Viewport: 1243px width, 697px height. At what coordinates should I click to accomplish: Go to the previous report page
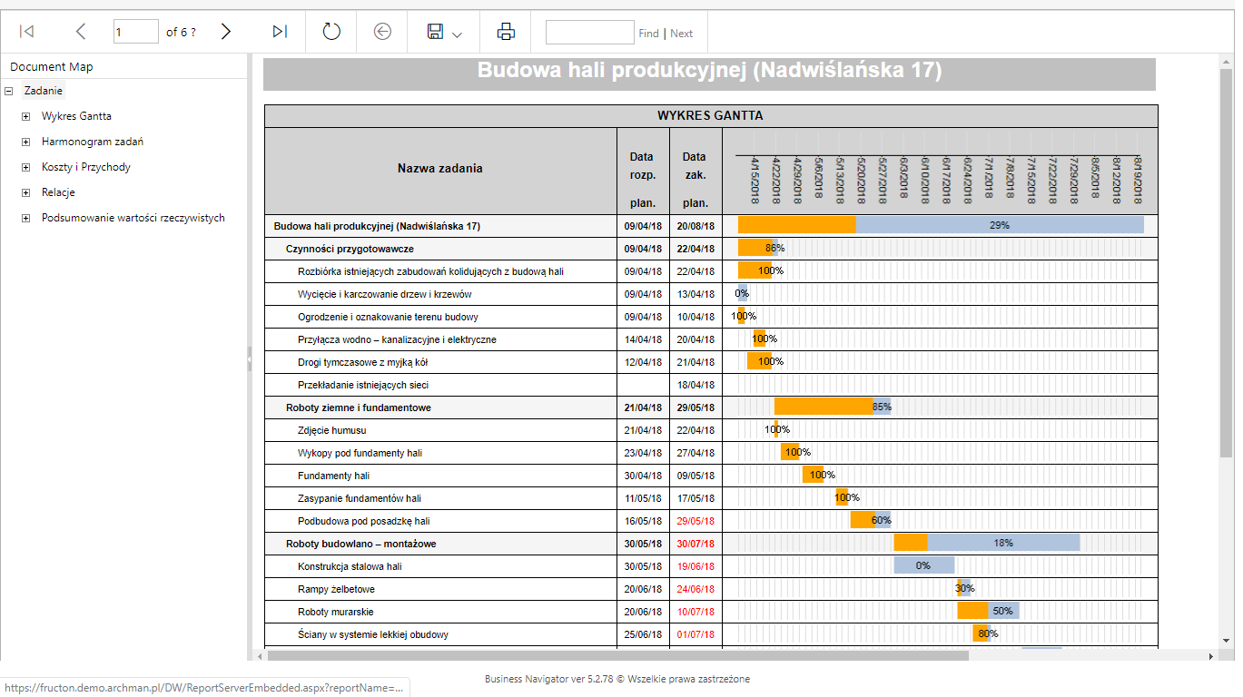click(81, 32)
